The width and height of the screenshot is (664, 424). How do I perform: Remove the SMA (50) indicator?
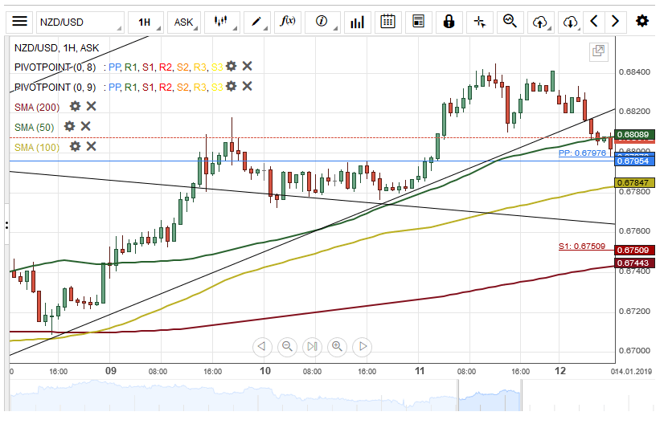tap(86, 126)
